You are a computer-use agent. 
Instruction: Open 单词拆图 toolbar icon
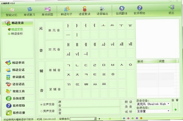coord(47,12)
